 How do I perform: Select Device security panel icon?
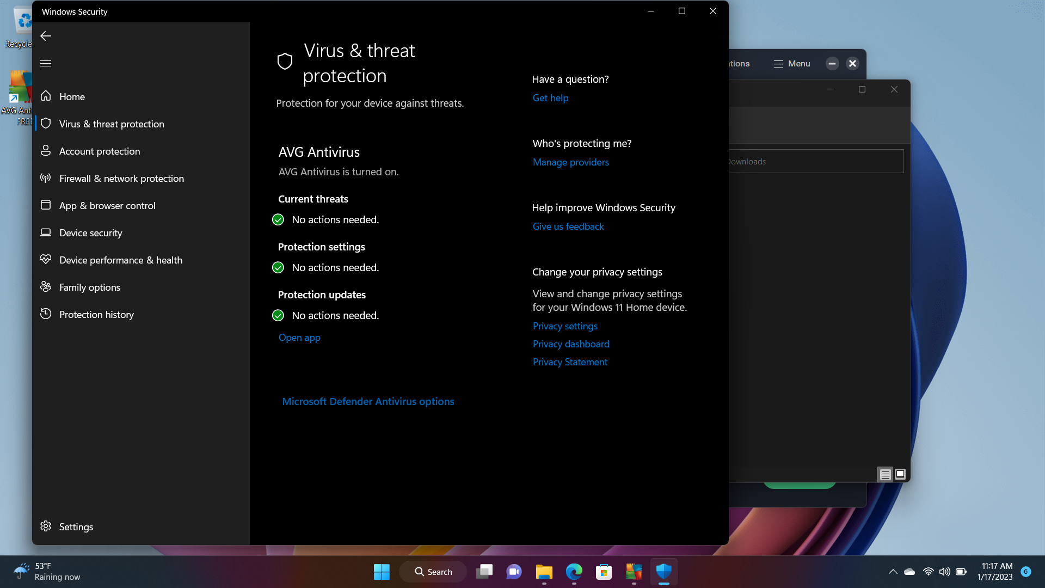point(47,232)
